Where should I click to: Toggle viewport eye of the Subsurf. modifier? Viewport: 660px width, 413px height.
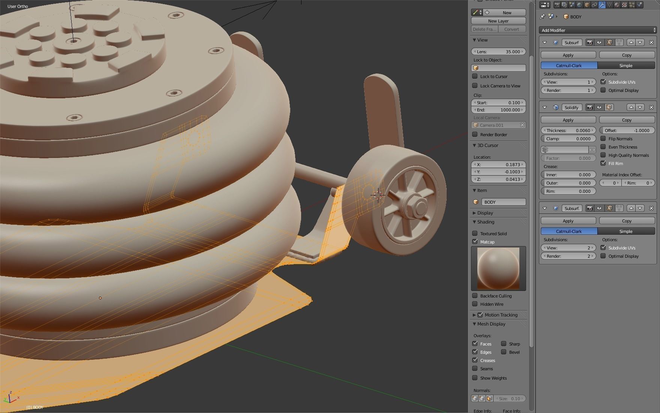(599, 208)
